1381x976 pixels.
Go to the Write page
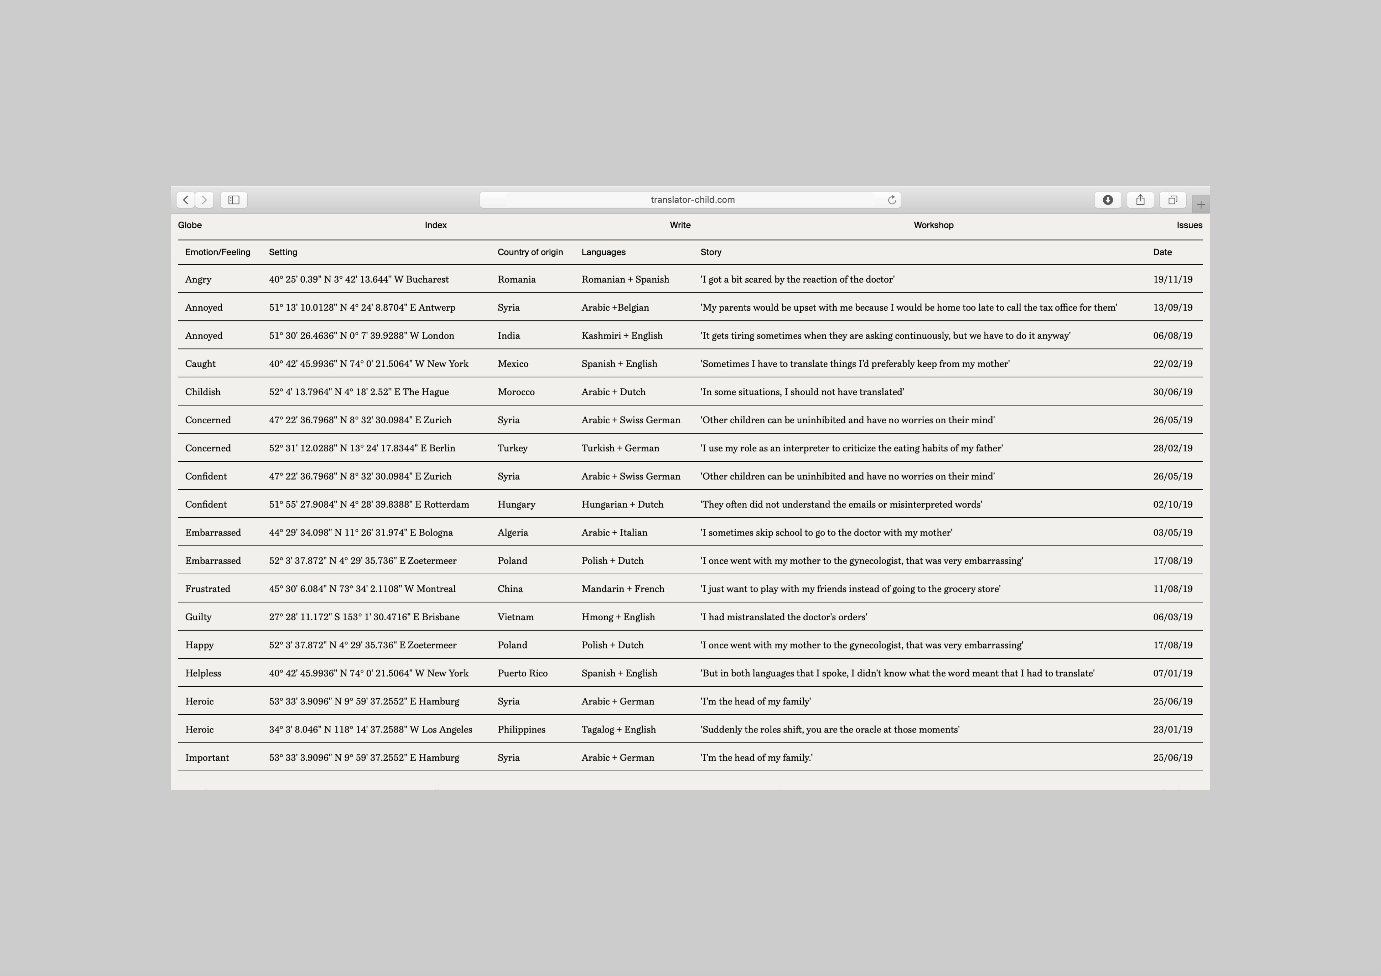pos(680,225)
